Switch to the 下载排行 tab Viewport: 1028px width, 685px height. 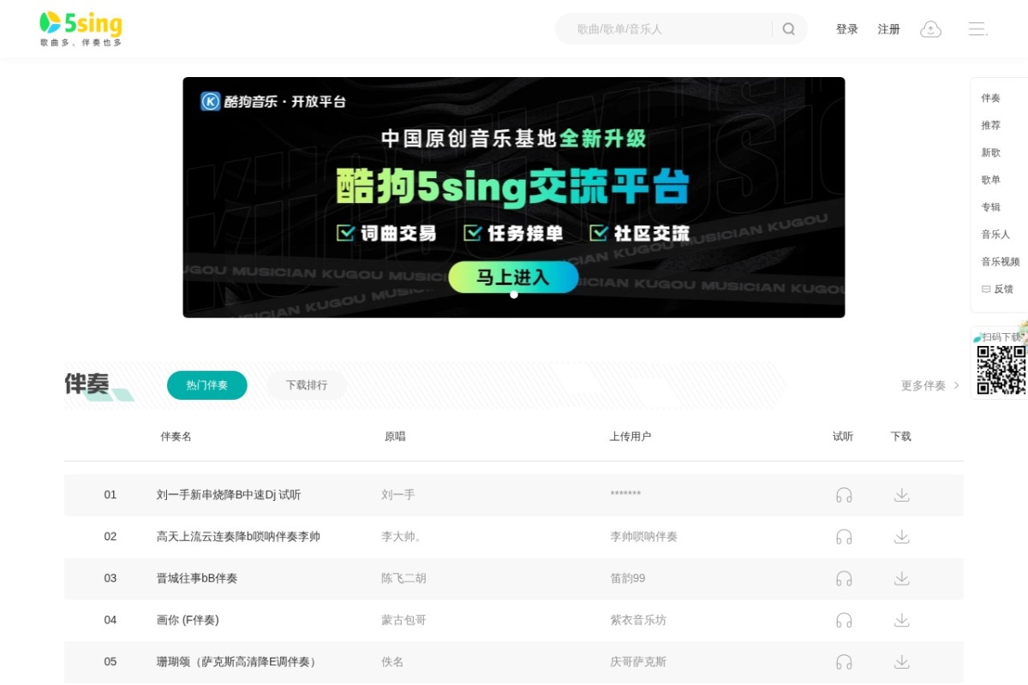point(306,385)
